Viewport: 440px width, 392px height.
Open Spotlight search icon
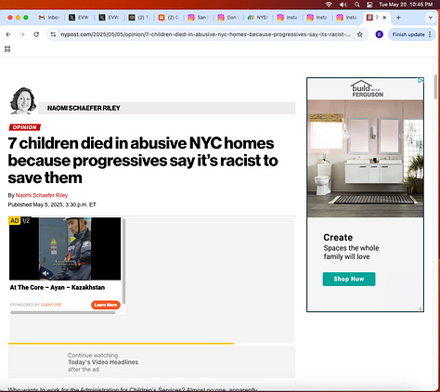[x=357, y=5]
